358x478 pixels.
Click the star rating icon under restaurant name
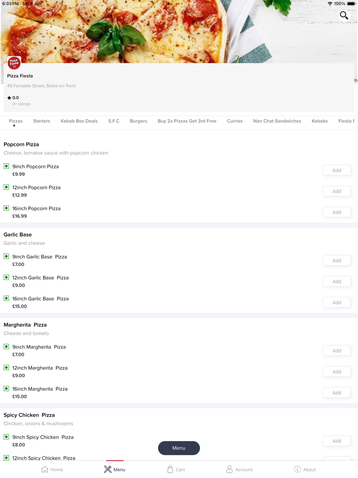[x=10, y=97]
